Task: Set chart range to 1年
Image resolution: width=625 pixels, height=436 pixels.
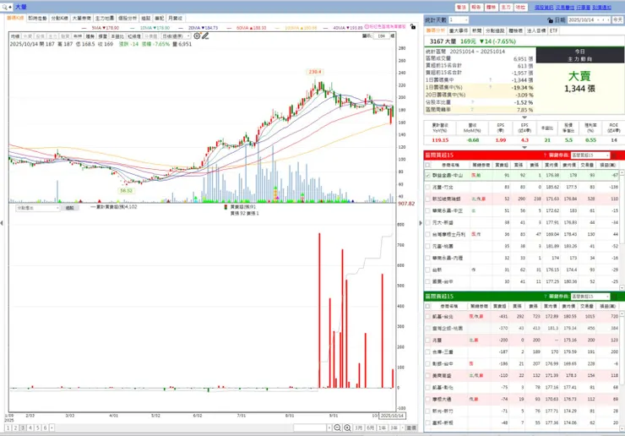Action: (382, 428)
